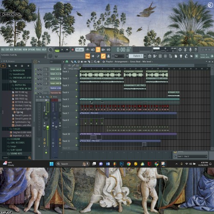Toggle mute LED on Track 1
Viewport: 214px width, 214px height.
click(x=76, y=76)
